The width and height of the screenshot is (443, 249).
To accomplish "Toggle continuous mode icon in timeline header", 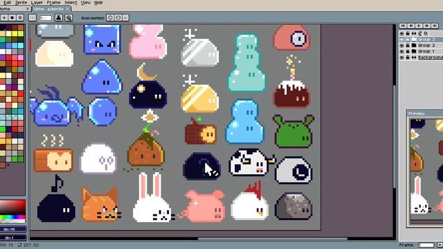I will pos(414,34).
